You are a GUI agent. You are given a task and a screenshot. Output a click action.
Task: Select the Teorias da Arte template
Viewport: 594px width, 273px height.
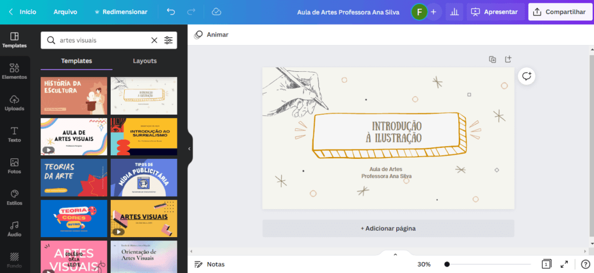(x=74, y=177)
